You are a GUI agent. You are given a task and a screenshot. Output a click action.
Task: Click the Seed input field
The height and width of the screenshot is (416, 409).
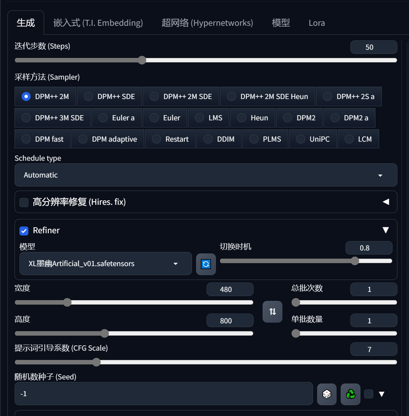[164, 394]
